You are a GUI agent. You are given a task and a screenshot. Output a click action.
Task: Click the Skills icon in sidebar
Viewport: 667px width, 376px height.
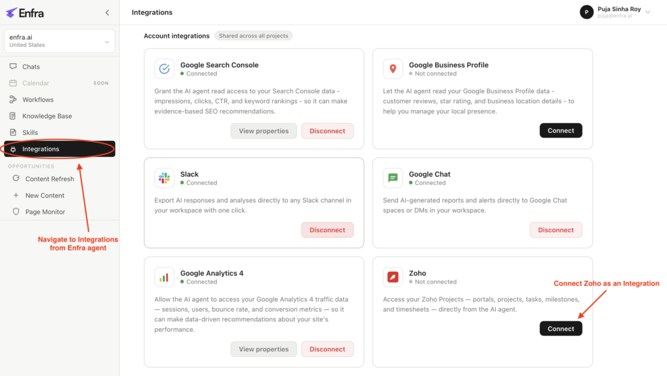coord(13,132)
